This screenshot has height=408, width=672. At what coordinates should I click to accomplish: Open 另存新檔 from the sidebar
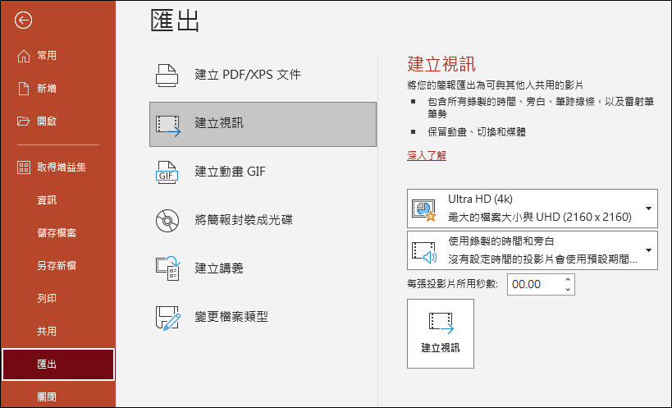coord(57,266)
